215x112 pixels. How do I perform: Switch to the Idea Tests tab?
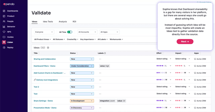(48, 22)
